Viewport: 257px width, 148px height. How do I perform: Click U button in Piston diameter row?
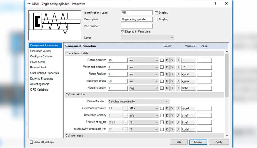point(177,60)
